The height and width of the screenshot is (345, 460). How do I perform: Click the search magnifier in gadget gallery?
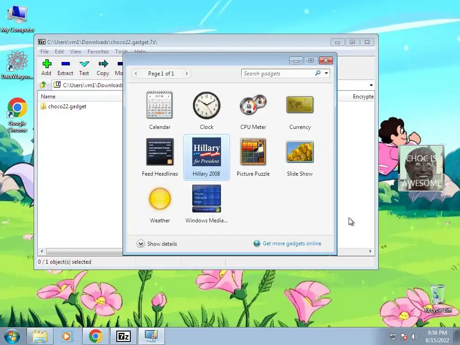click(318, 73)
